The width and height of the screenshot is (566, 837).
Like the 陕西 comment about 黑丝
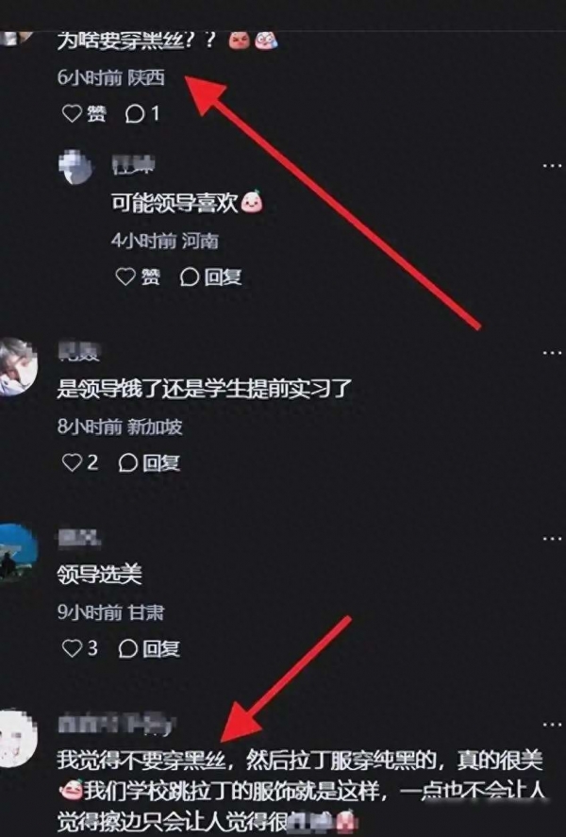tap(84, 113)
